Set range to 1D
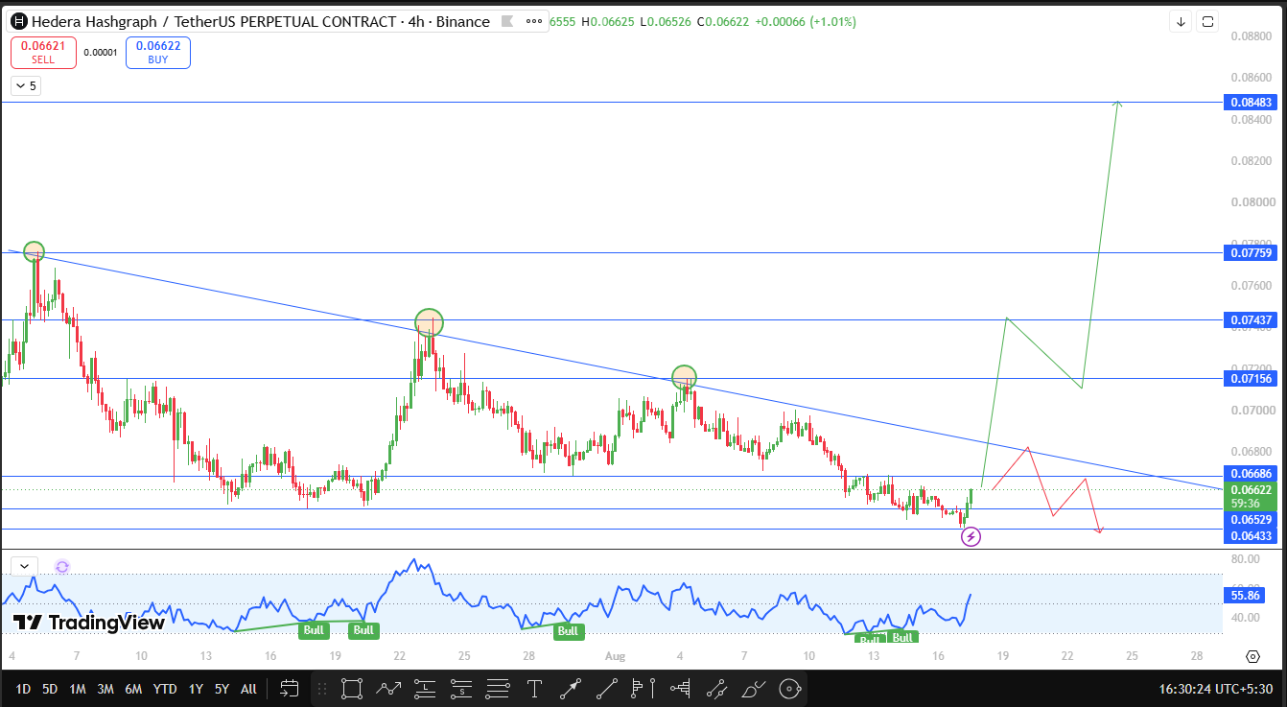Viewport: 1287px width, 707px height. pyautogui.click(x=23, y=689)
